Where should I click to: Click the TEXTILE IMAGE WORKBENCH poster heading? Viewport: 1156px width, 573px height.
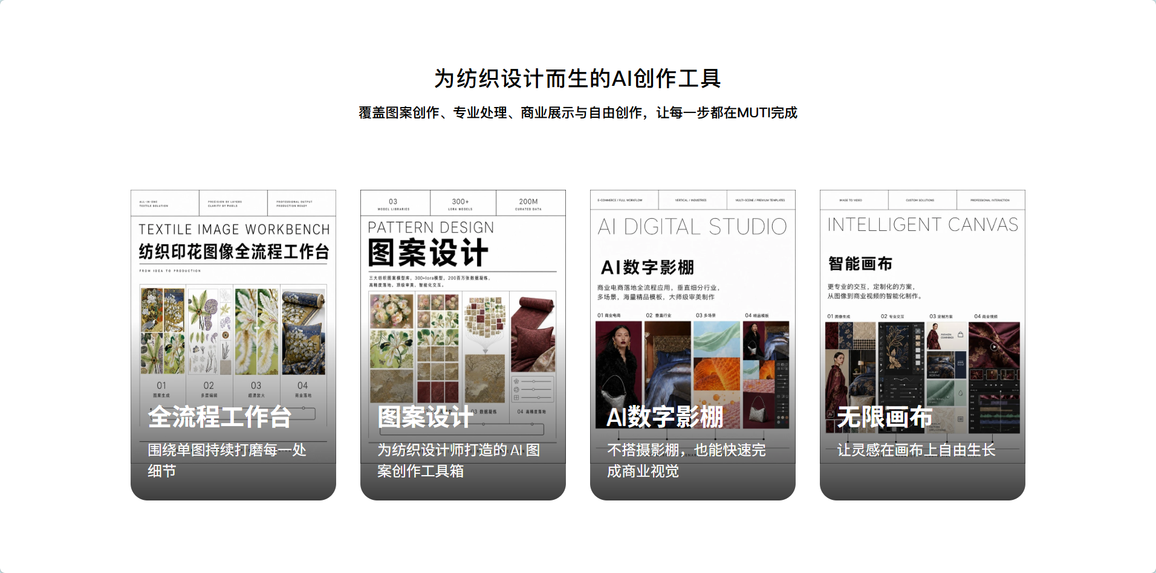235,230
